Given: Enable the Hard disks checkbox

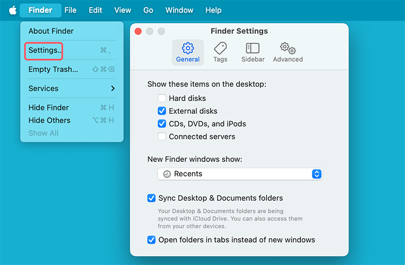Looking at the screenshot, I should (x=161, y=98).
